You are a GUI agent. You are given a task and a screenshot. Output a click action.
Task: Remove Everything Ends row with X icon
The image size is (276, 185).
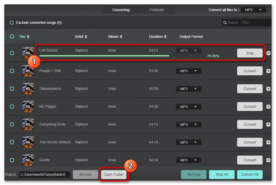[268, 124]
